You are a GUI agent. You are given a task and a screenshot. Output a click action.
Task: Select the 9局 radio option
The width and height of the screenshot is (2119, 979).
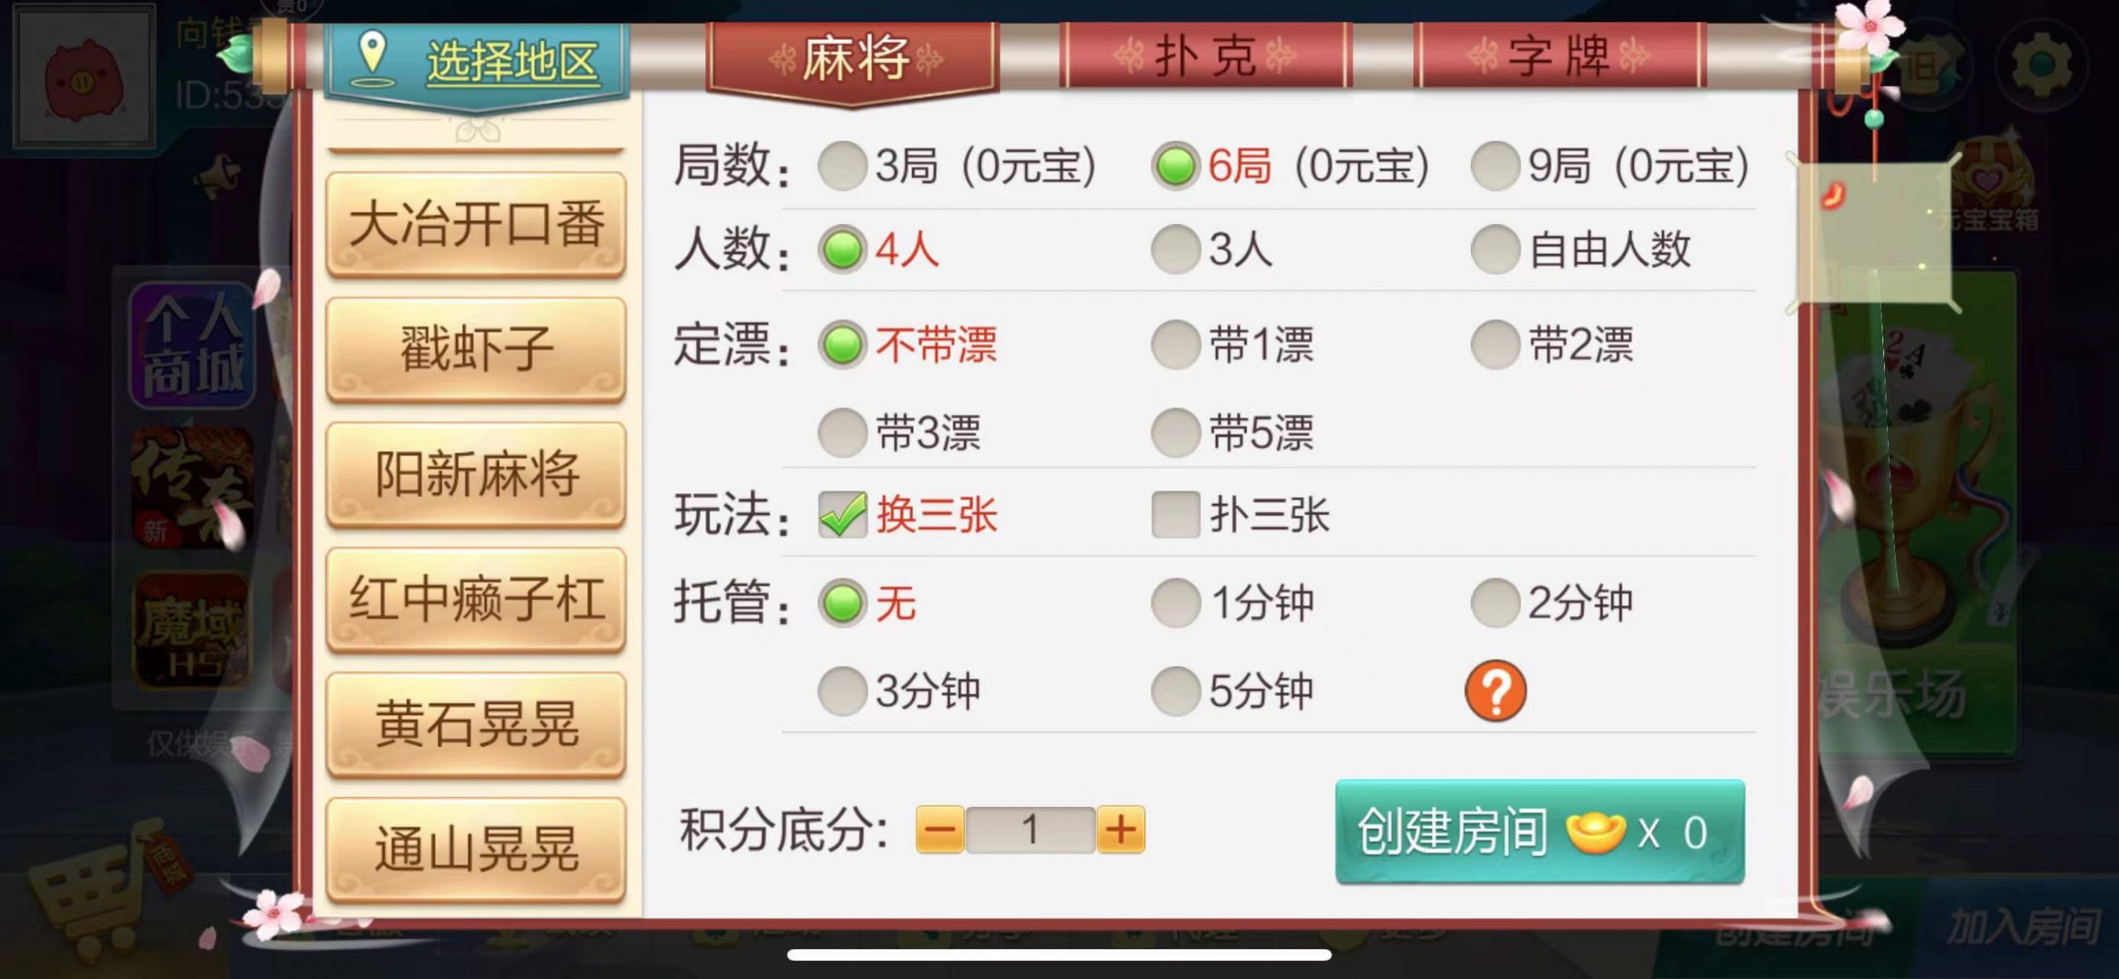1495,166
